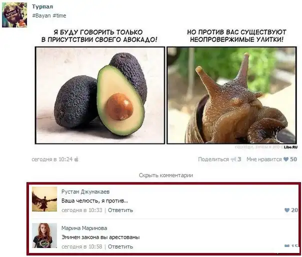
Task: Collapse comments with Скрыть комментарии
Action: tap(166, 175)
